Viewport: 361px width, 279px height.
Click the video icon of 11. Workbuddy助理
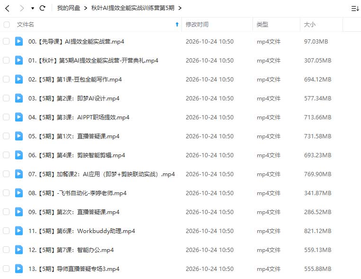point(19,231)
